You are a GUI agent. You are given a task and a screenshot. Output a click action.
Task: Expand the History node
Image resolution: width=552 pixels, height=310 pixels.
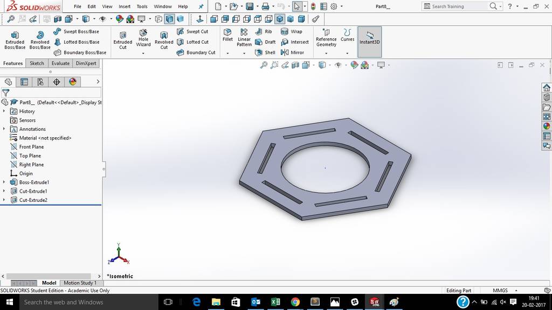pos(4,111)
